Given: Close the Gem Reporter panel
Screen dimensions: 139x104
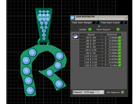Looking at the screenshot, I should click(126, 17).
